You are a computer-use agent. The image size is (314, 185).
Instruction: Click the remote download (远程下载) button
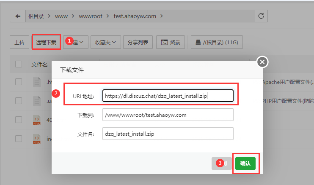(46, 42)
